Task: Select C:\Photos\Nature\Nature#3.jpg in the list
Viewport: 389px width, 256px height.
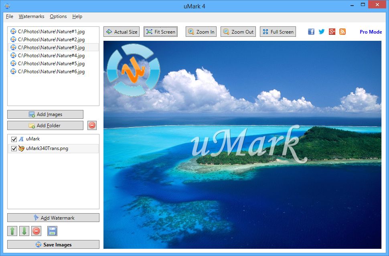Action: click(53, 47)
